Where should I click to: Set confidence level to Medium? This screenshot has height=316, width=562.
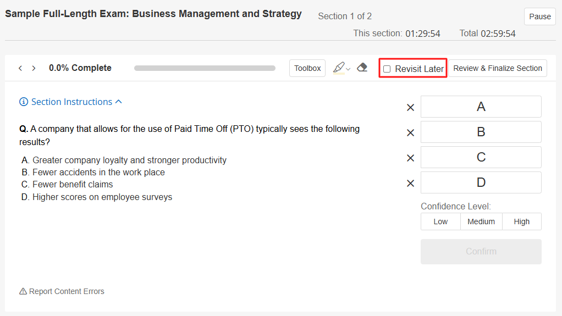pos(481,221)
